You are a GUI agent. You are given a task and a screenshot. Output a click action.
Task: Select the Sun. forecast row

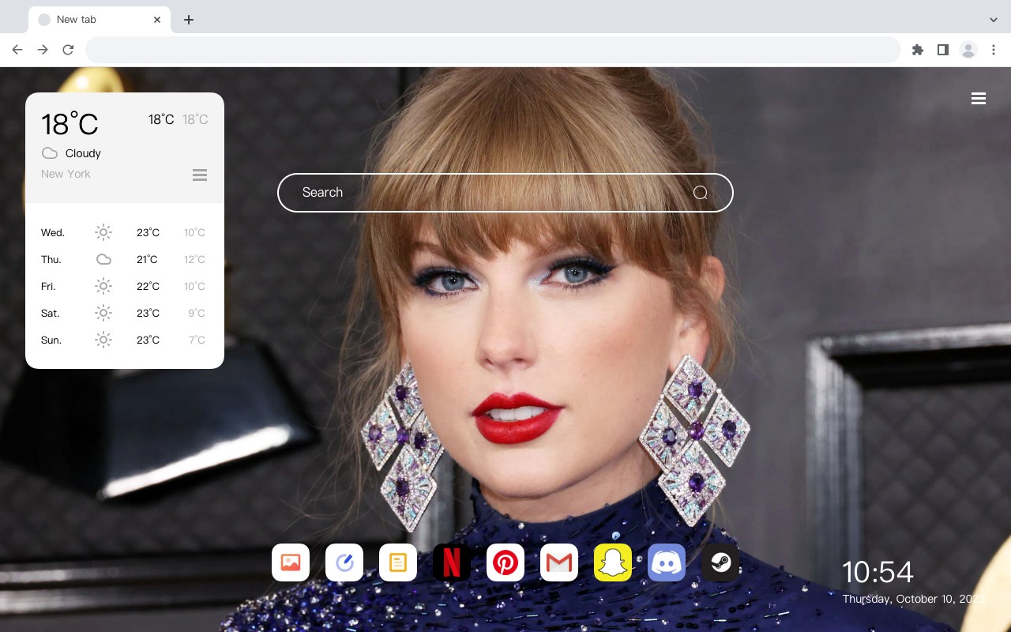point(124,340)
